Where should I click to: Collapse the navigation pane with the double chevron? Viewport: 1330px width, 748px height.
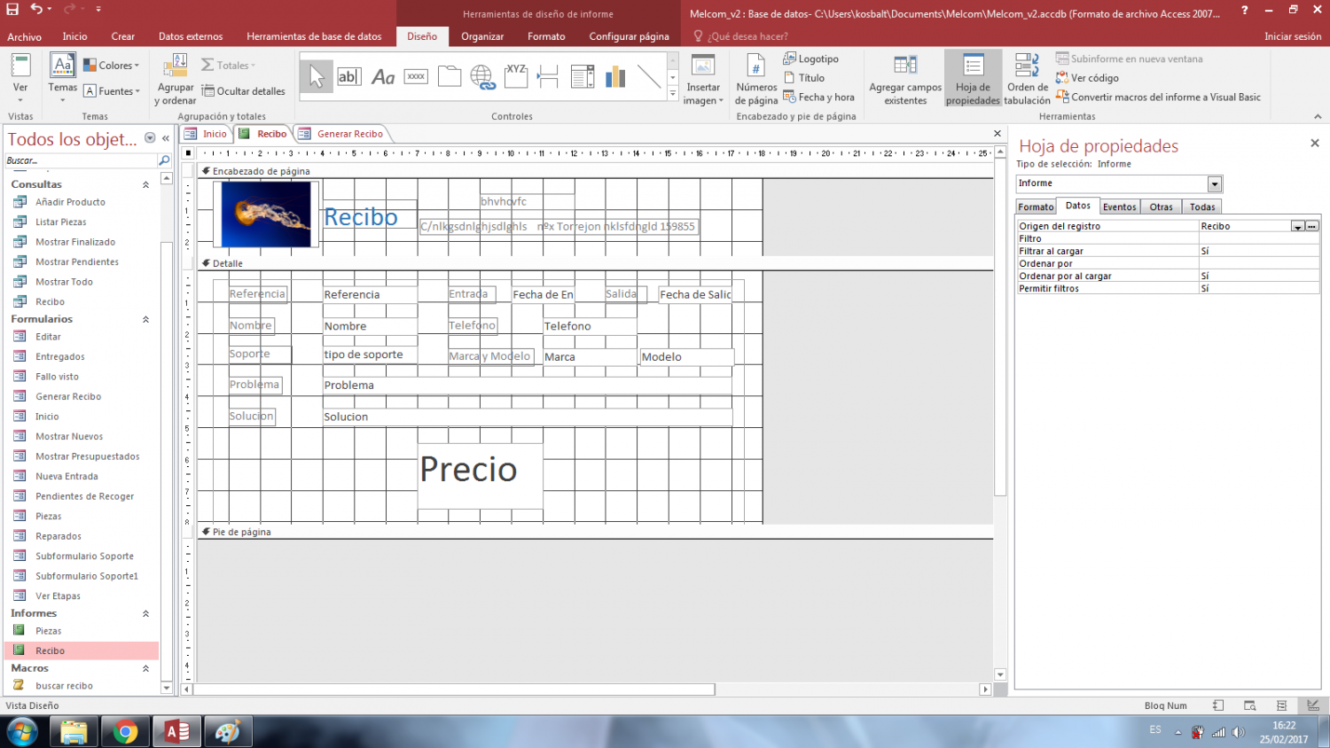point(166,138)
